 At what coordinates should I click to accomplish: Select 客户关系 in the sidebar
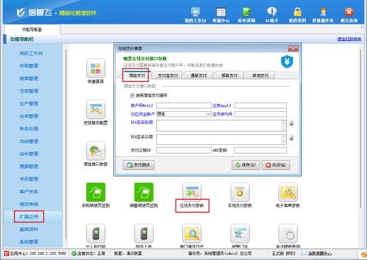(28, 192)
